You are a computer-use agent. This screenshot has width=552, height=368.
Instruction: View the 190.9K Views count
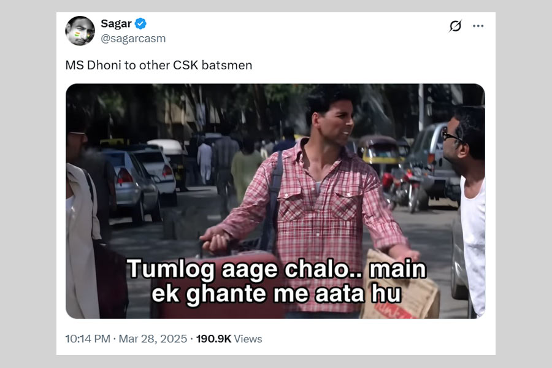(x=229, y=339)
